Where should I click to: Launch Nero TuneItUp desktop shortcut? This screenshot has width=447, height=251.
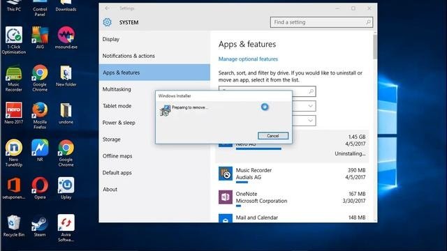(14, 153)
